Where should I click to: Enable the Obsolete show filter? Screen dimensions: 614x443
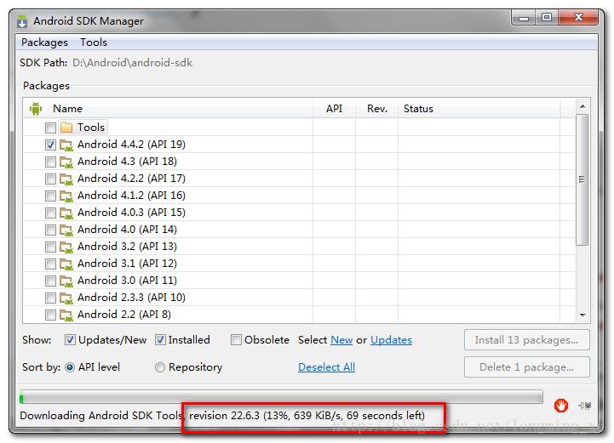[236, 340]
